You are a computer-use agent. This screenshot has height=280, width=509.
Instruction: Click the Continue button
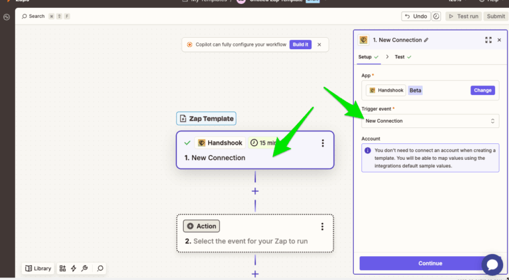click(x=430, y=263)
